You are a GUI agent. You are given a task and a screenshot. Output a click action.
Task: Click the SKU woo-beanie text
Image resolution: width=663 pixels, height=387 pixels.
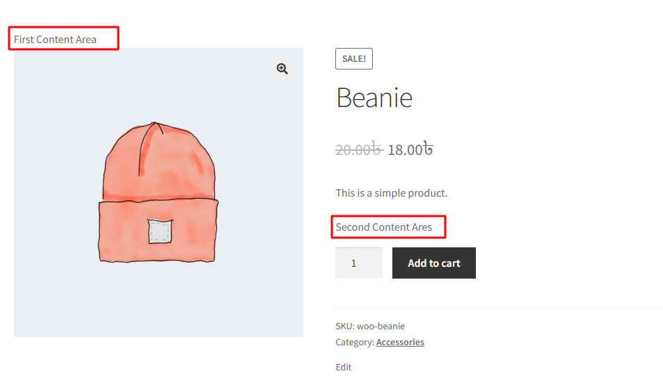coord(370,326)
